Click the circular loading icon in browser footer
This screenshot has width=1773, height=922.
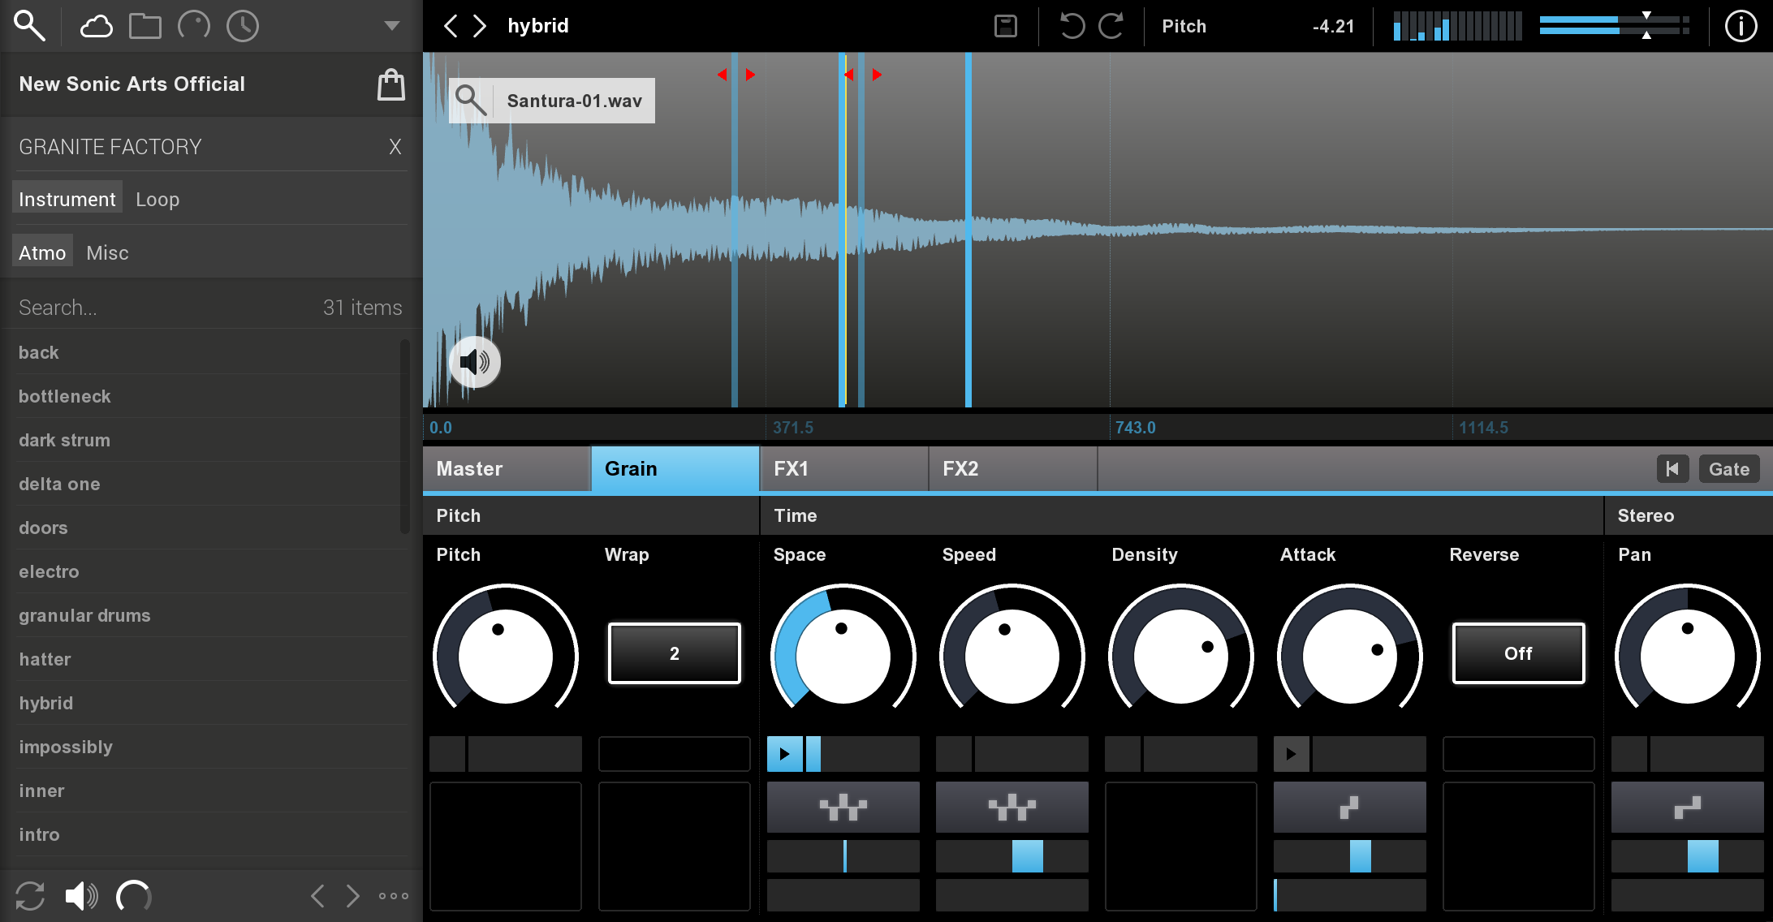(134, 896)
